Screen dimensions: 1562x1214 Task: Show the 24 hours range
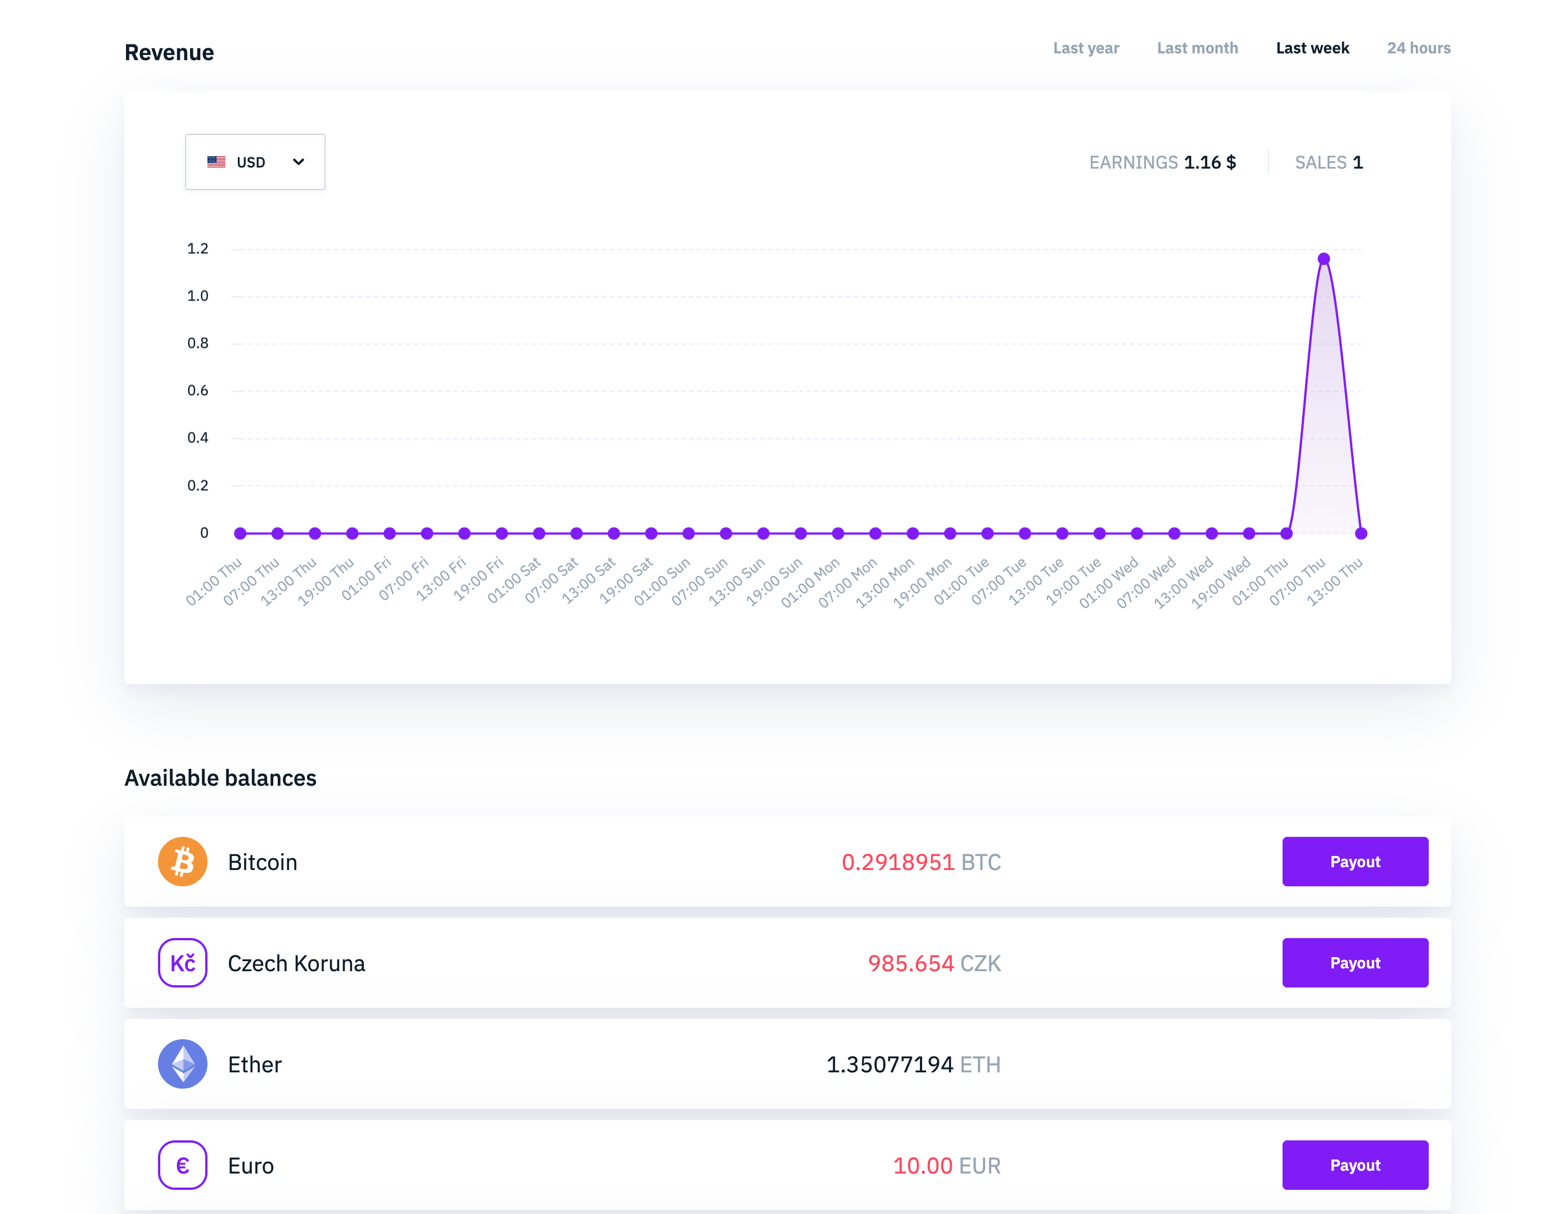[x=1418, y=48]
